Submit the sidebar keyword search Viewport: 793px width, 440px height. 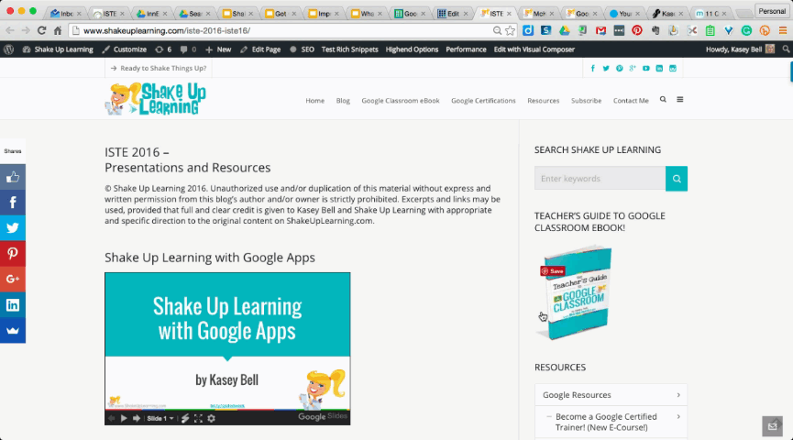[677, 179]
